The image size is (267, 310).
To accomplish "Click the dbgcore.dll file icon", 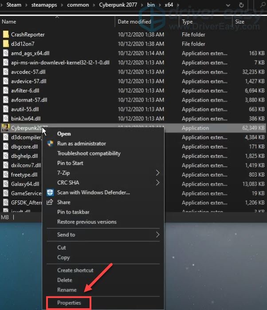I will [6, 146].
